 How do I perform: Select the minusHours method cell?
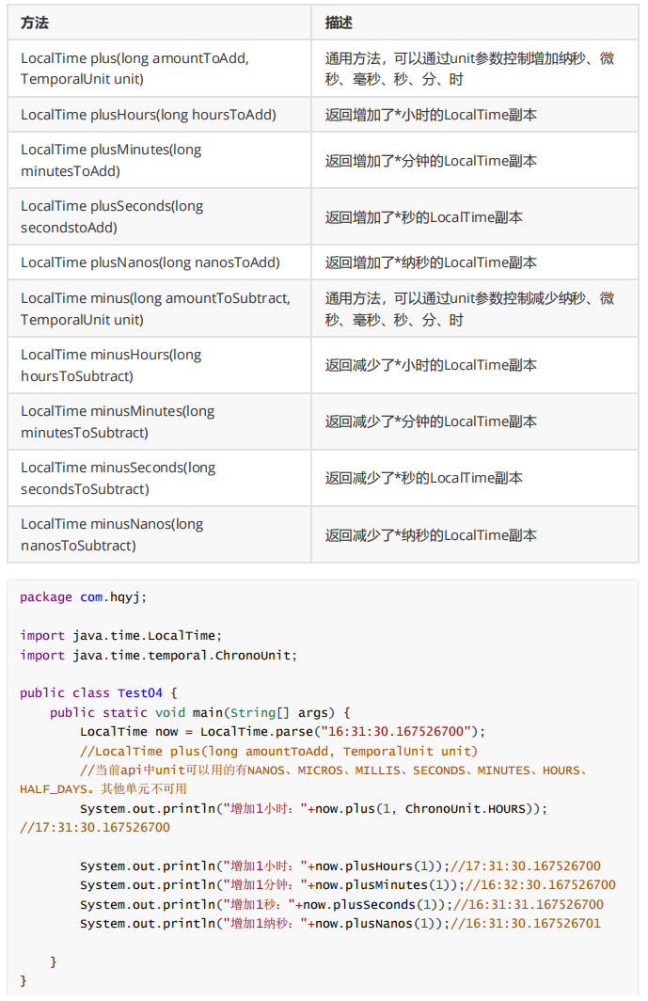coord(111,365)
